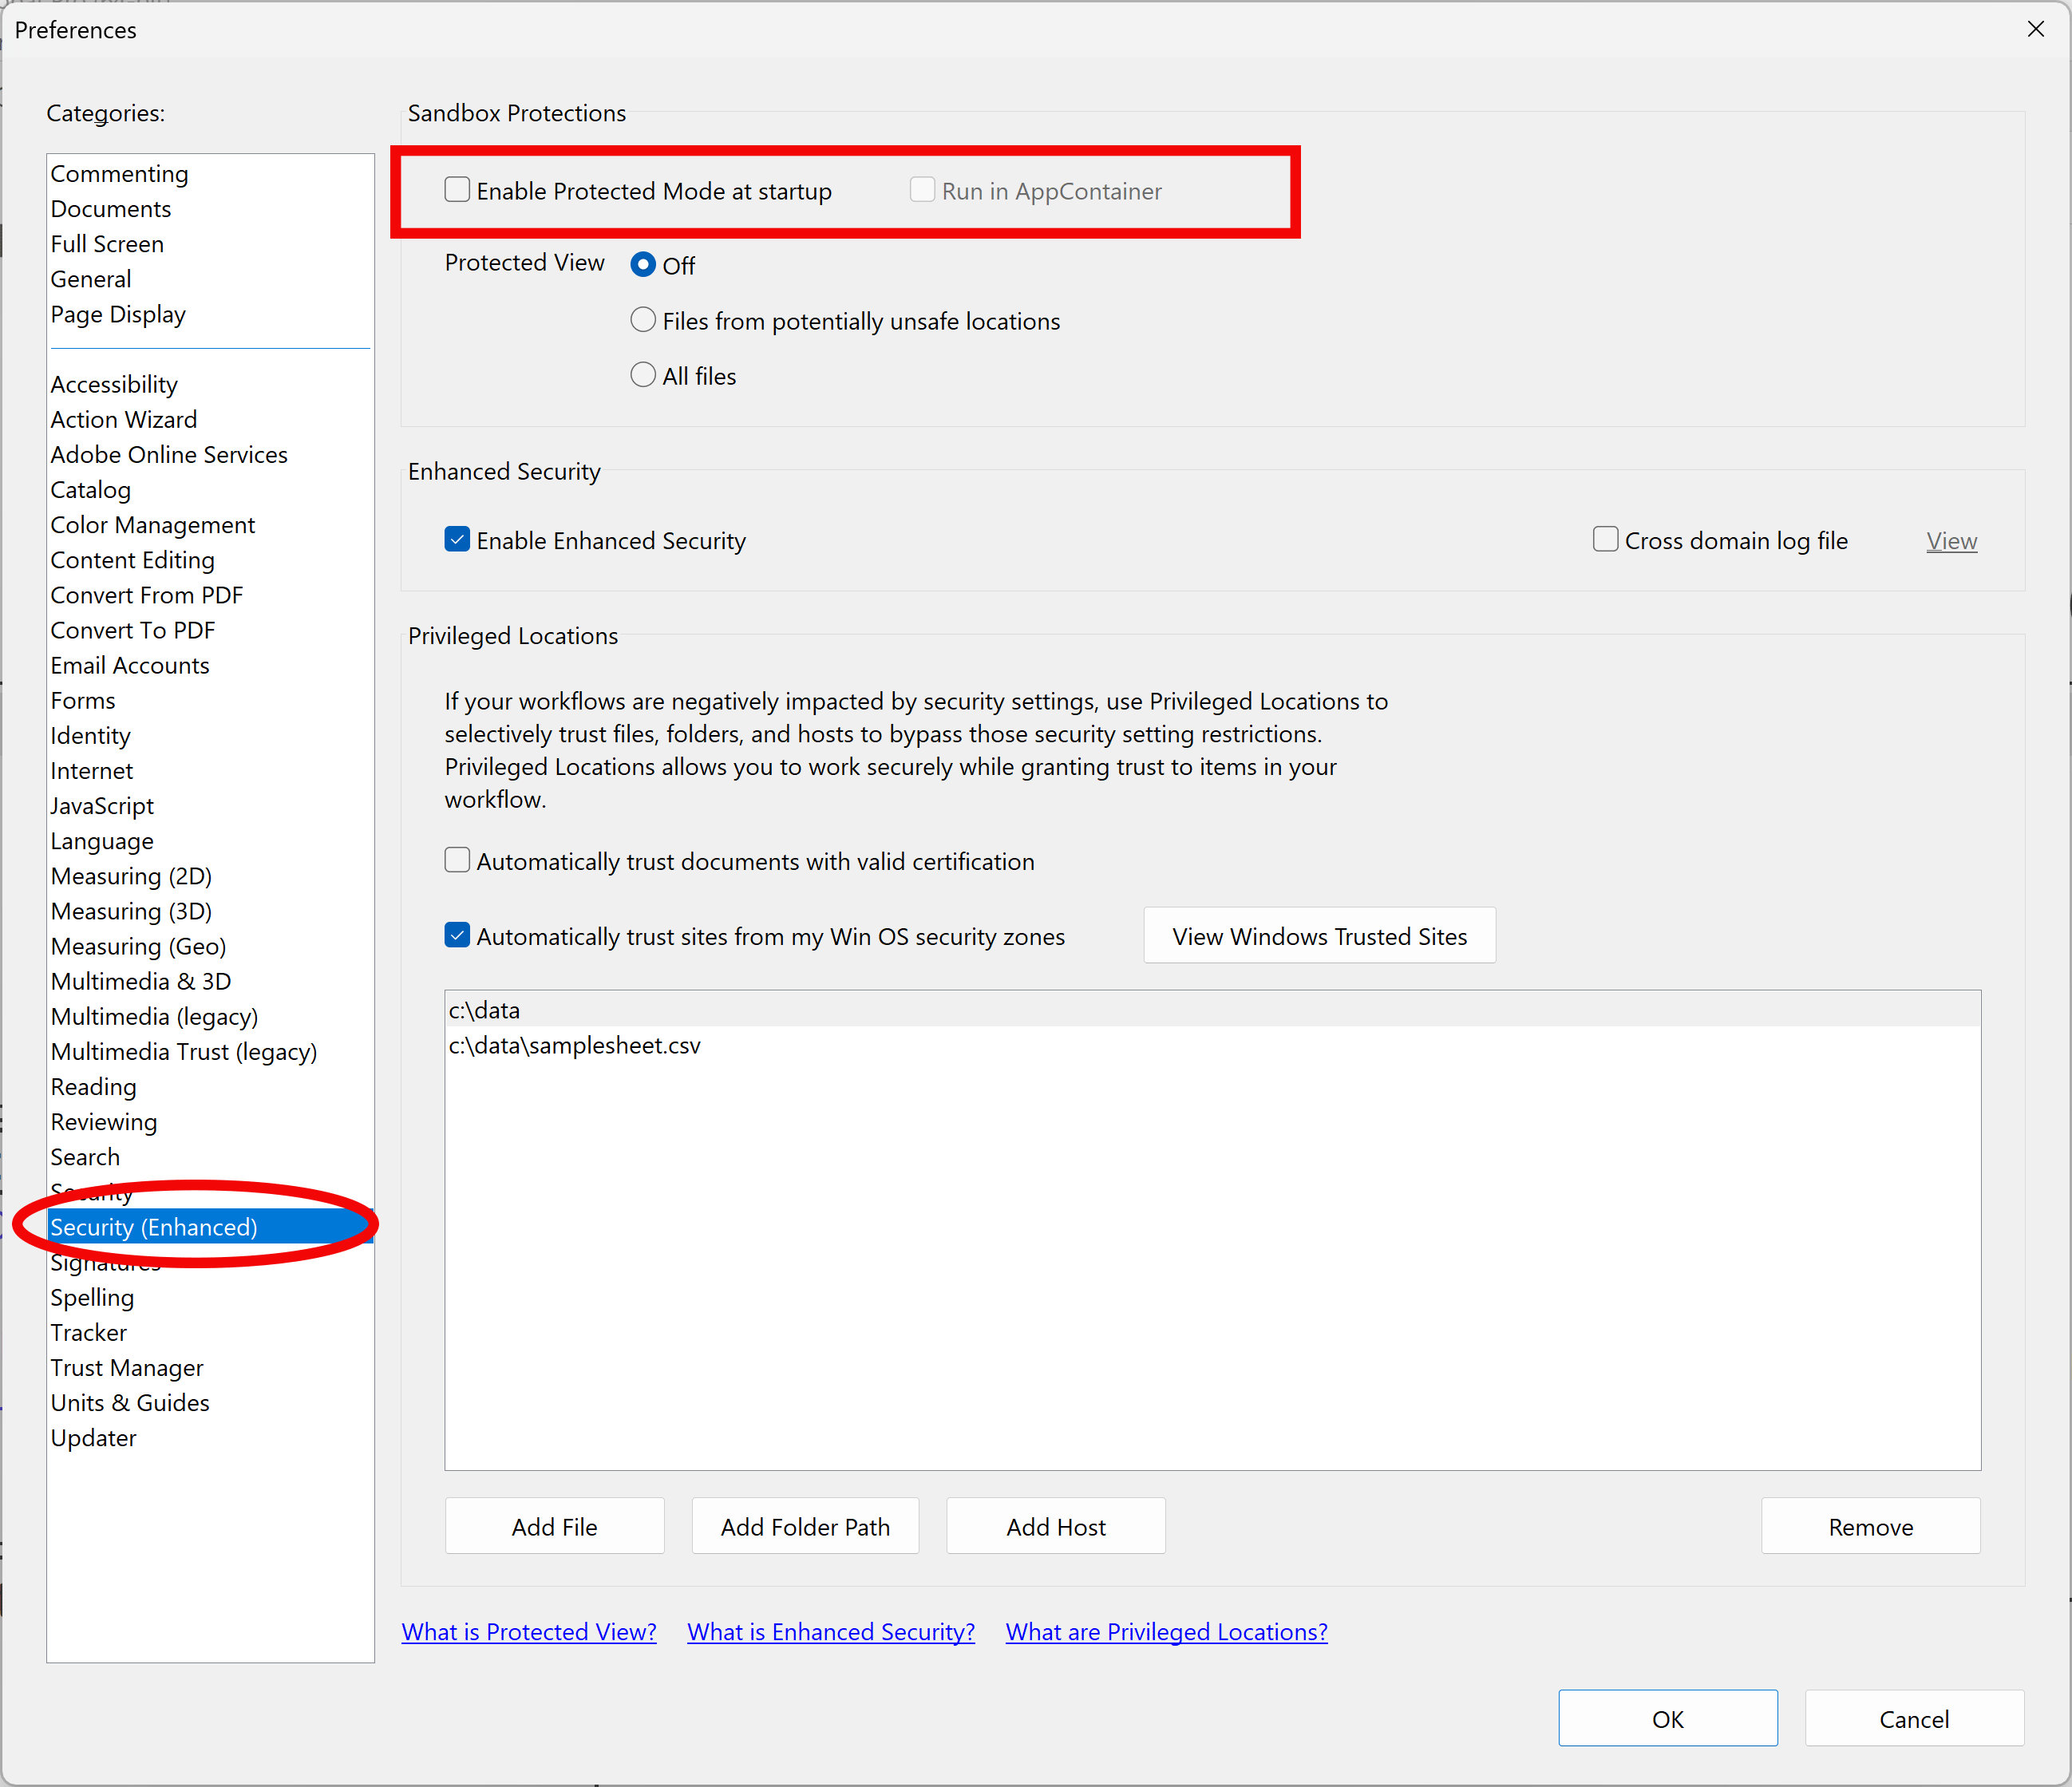2072x1787 pixels.
Task: Uncheck Automatically trust sites from Win OS security zones
Action: pos(457,934)
